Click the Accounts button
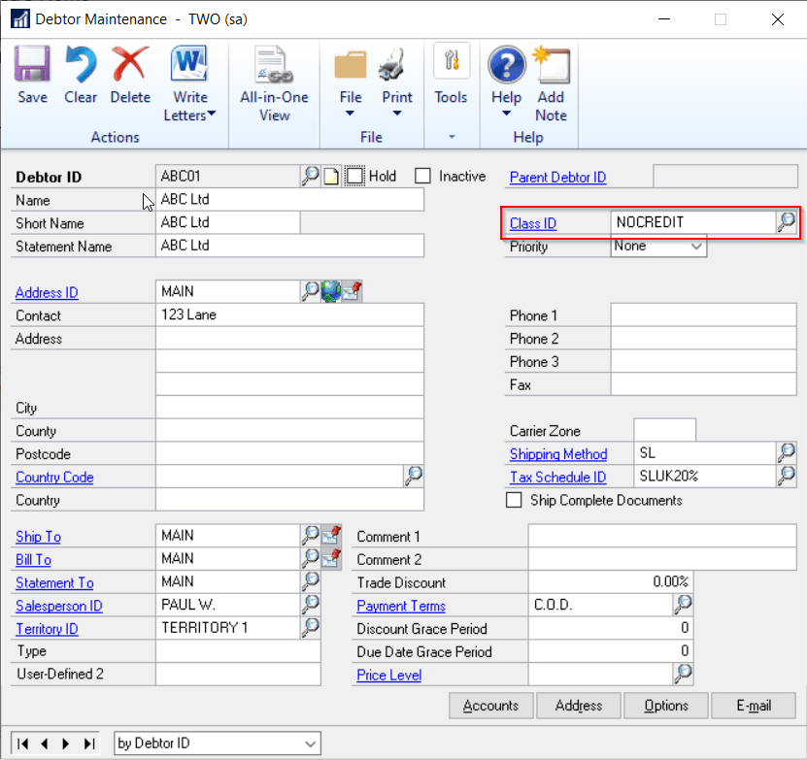Image resolution: width=807 pixels, height=760 pixels. coord(490,706)
